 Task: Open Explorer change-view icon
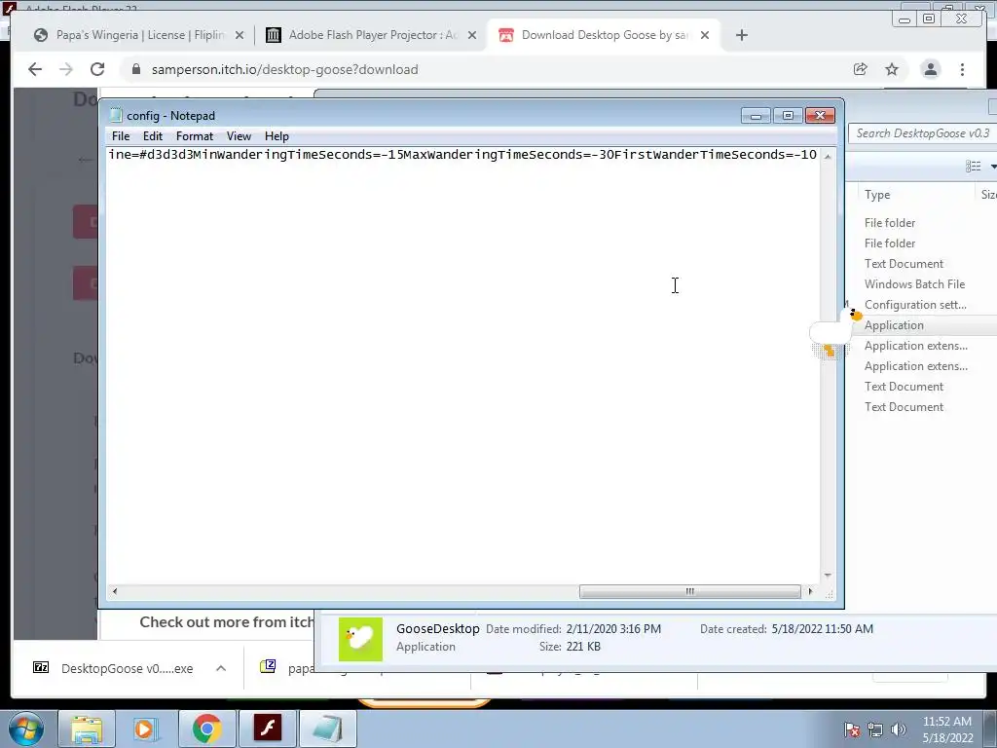click(x=973, y=166)
